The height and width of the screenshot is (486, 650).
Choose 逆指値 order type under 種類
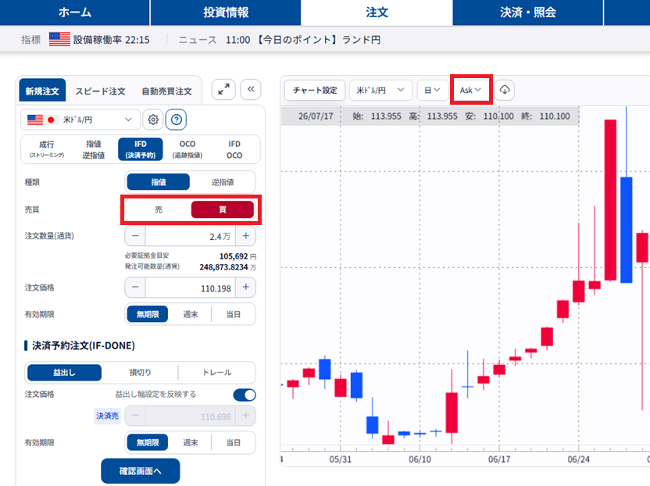click(x=223, y=182)
